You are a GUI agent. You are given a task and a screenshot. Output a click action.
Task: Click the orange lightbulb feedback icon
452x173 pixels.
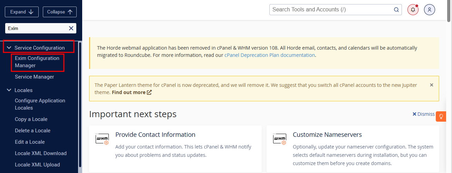pos(441,116)
